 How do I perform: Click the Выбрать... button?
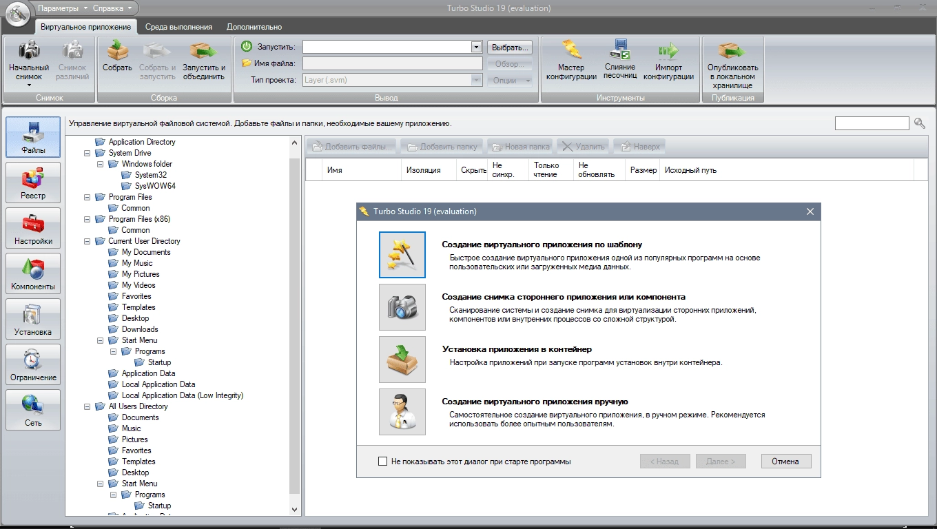(x=511, y=48)
